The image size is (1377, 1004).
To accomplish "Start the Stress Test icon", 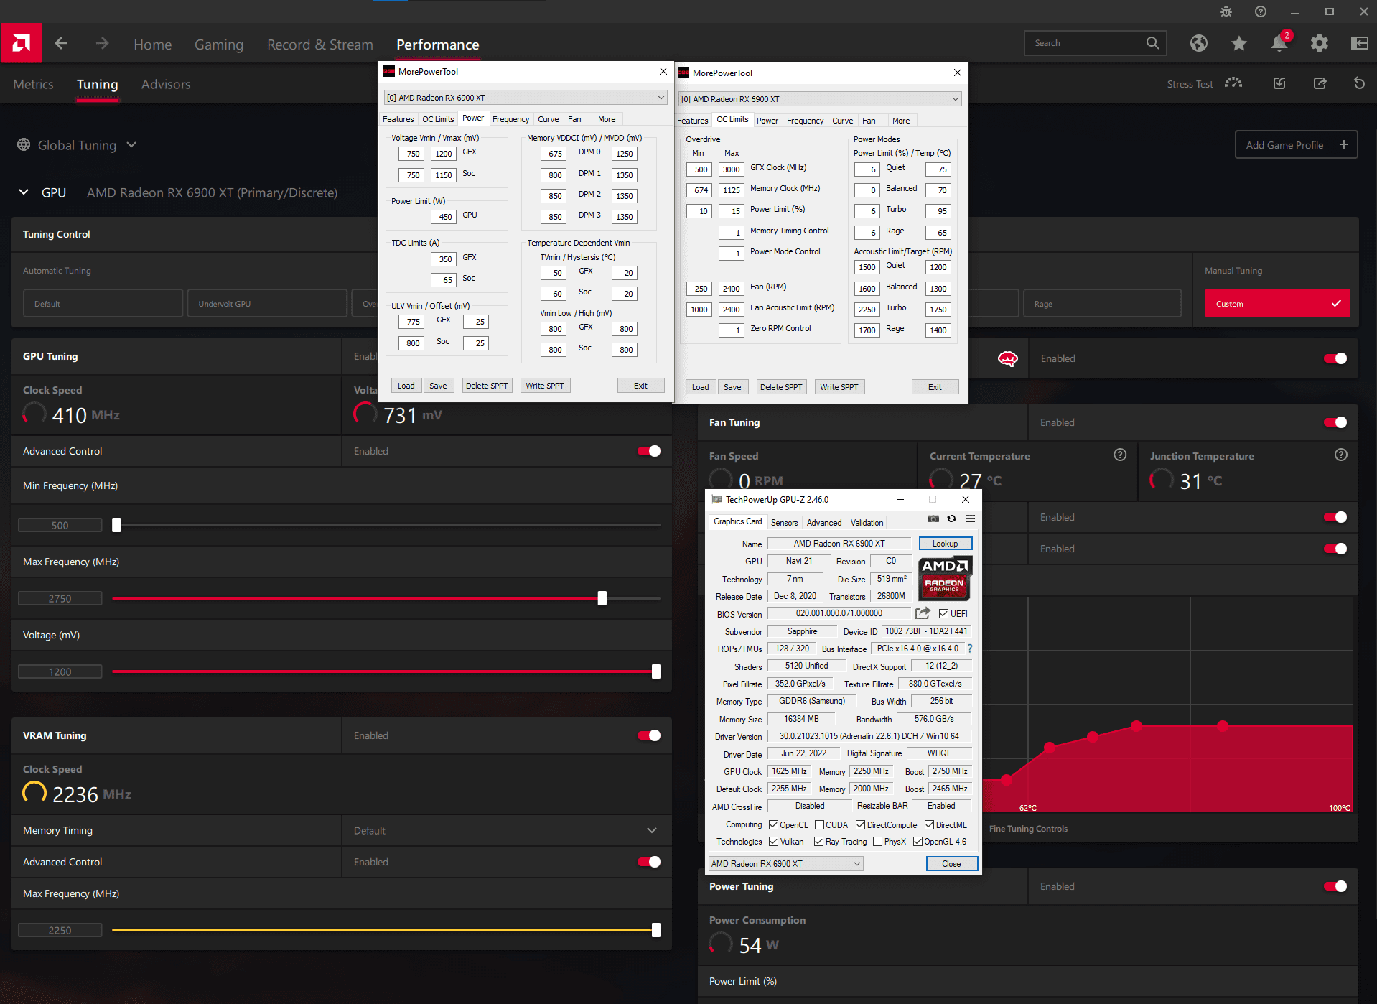I will pos(1233,83).
